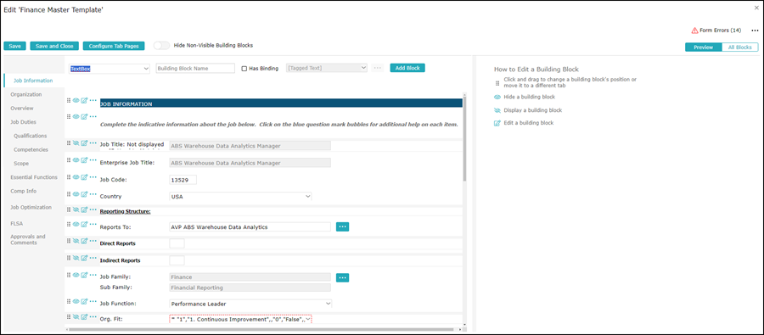Edit the Job Code building block

pyautogui.click(x=84, y=176)
